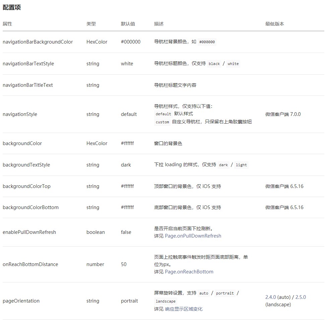The width and height of the screenshot is (327, 322).
Task: Follow the 响应显示区域变化 link
Action: (184, 309)
